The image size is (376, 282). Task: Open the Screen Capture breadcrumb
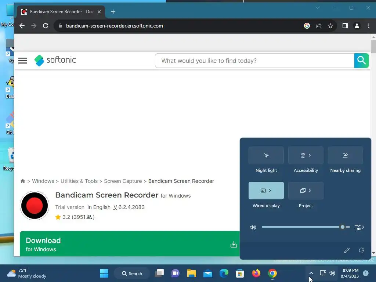[123, 181]
